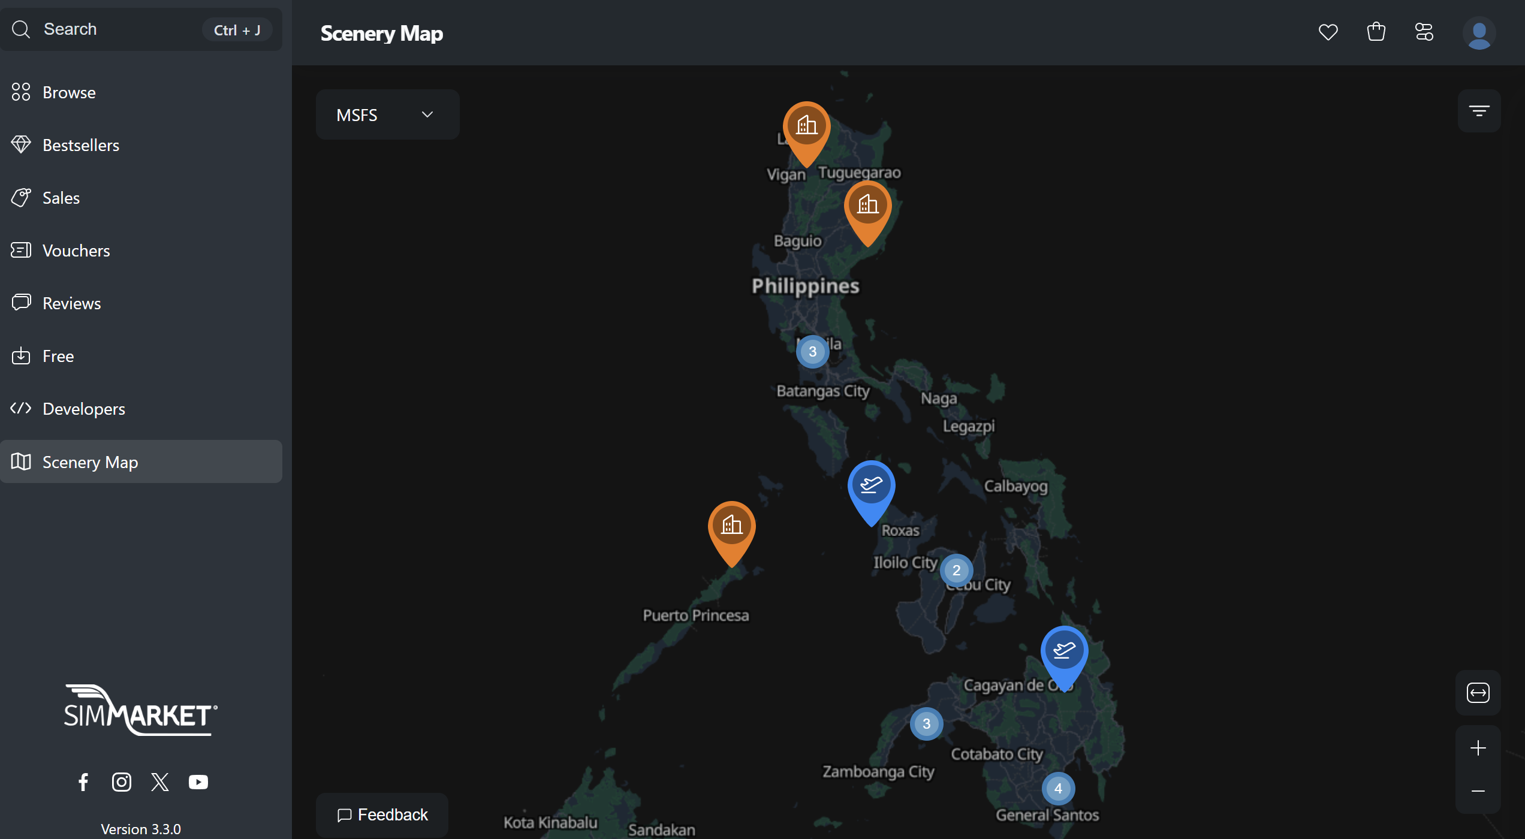1525x839 pixels.
Task: Expand the 4-scenery cluster near General Santos
Action: click(x=1058, y=788)
